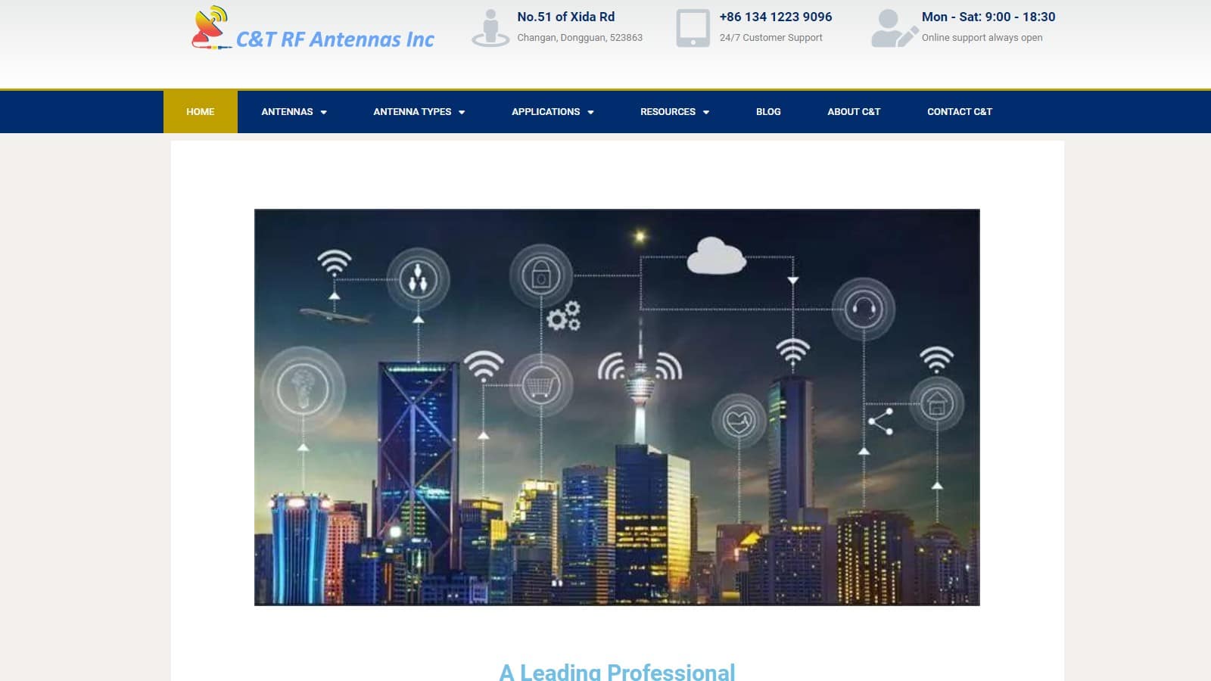
Task: Click the 24/7 Customer Support text
Action: [770, 38]
